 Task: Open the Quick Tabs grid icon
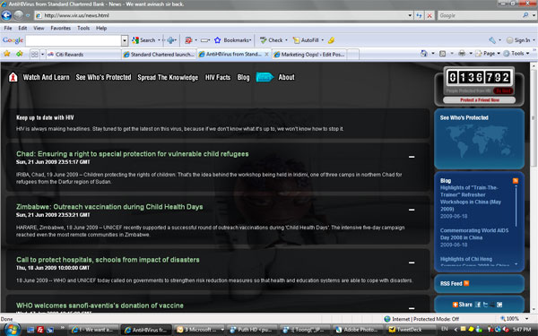(x=34, y=54)
